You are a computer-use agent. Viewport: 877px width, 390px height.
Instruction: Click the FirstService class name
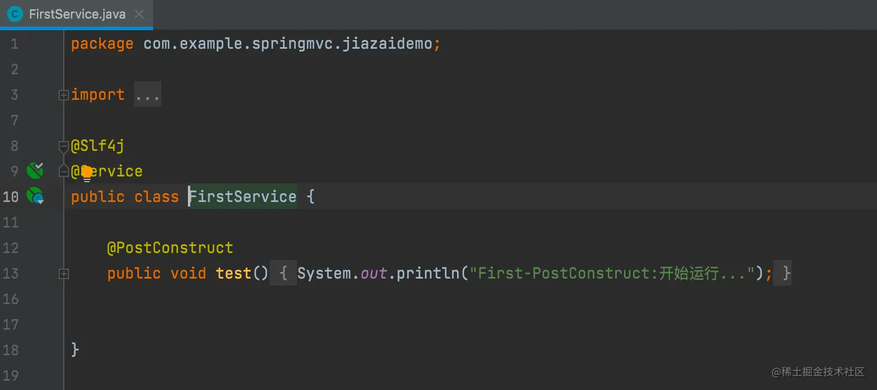[242, 196]
